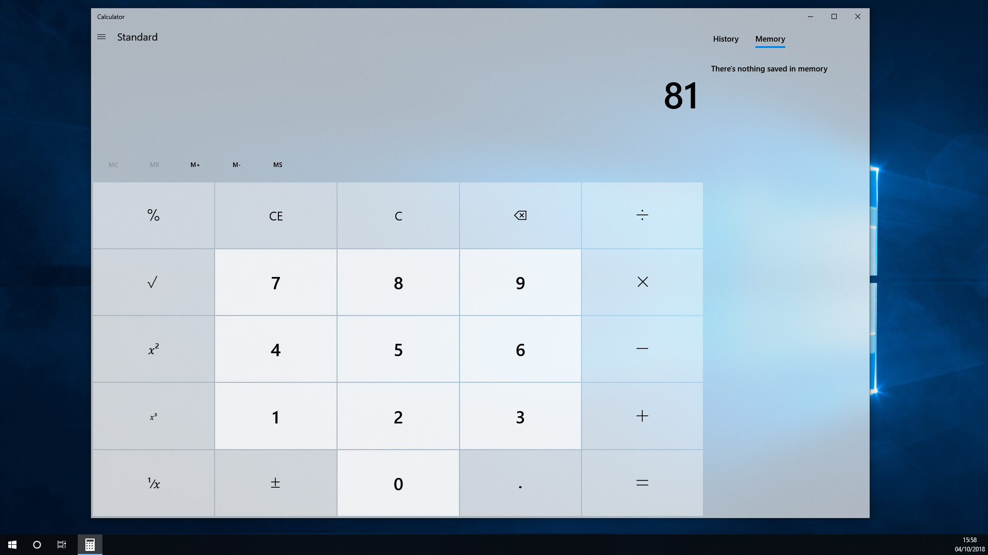Image resolution: width=988 pixels, height=555 pixels.
Task: Click the equals (=) button
Action: tap(642, 483)
